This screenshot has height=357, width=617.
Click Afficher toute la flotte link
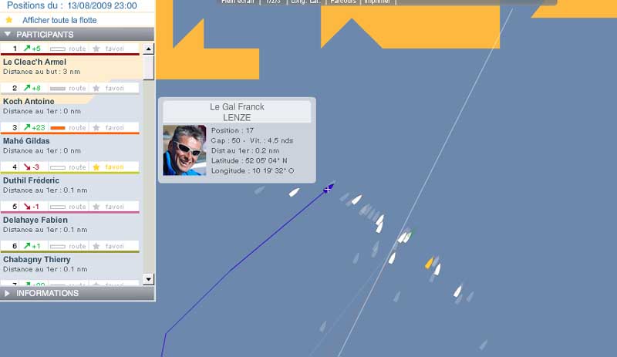[59, 20]
